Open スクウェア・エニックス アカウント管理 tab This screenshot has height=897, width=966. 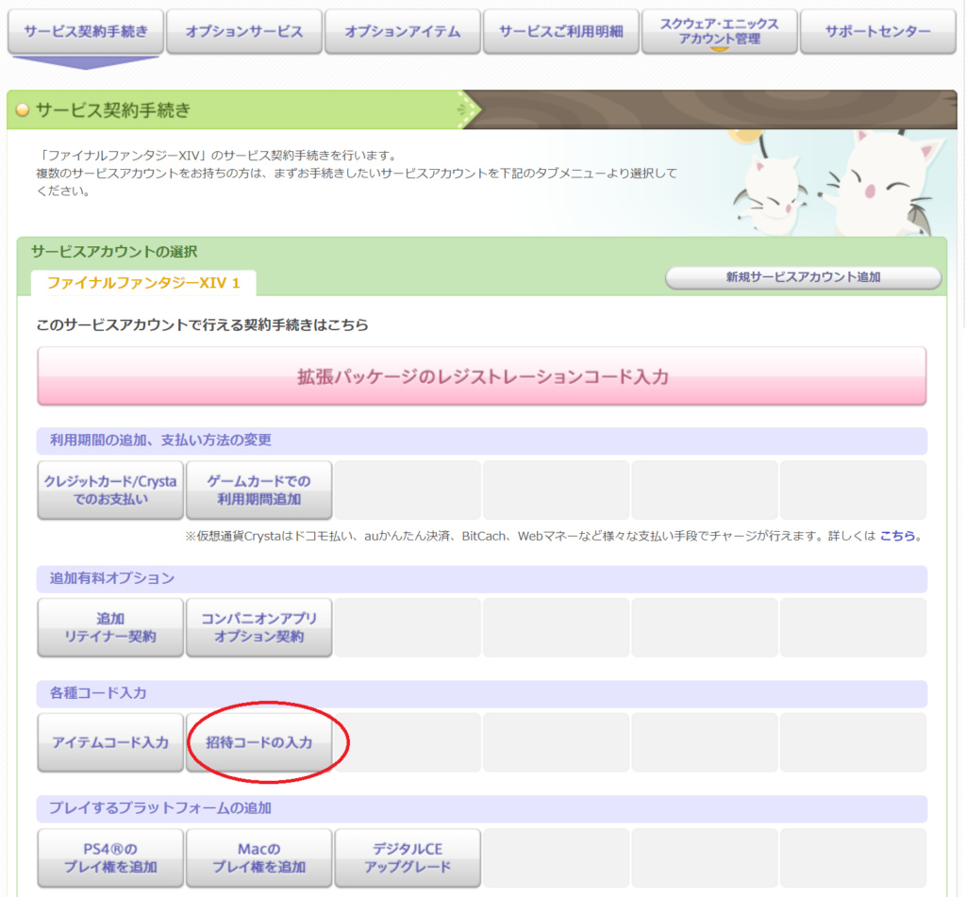(x=719, y=31)
